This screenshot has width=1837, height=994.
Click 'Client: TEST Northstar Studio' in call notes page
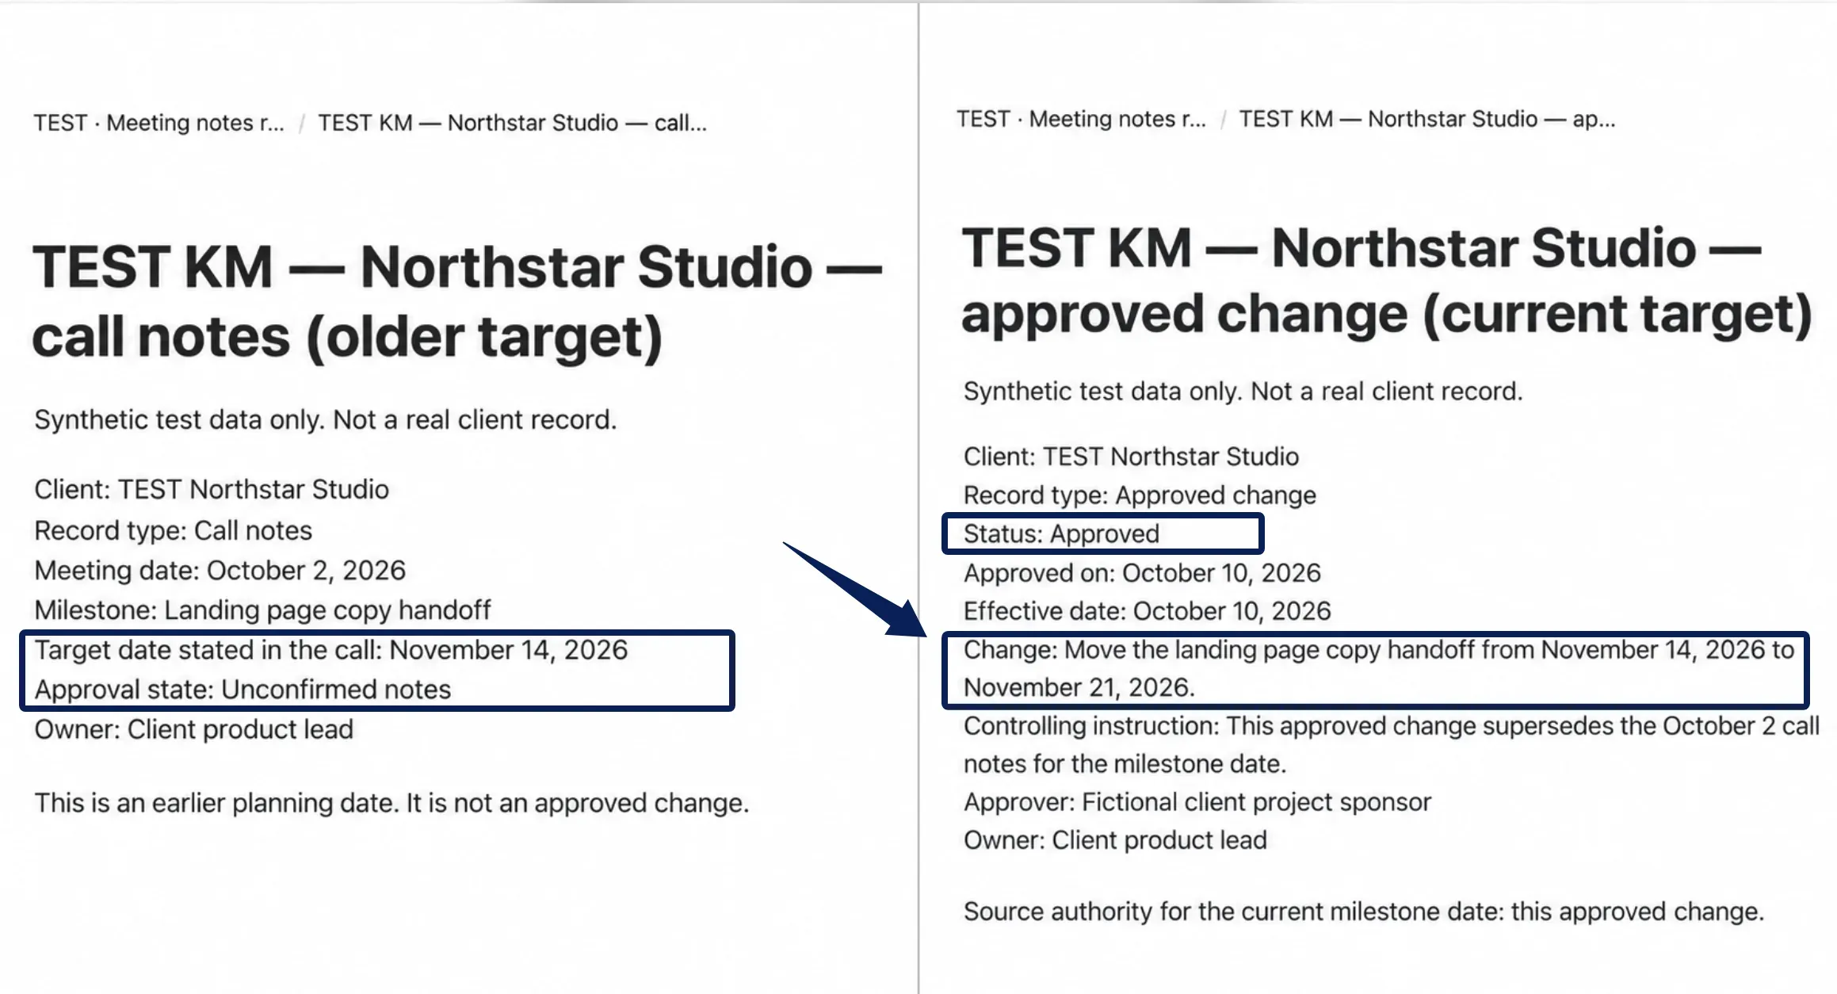(x=212, y=489)
